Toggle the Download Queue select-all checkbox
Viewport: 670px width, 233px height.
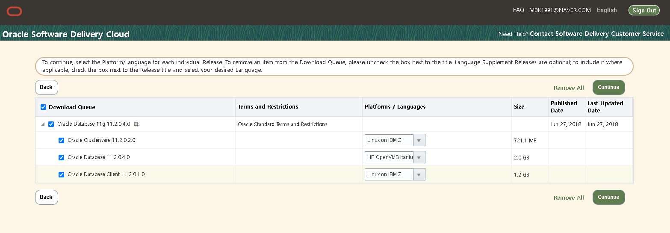[x=43, y=107]
